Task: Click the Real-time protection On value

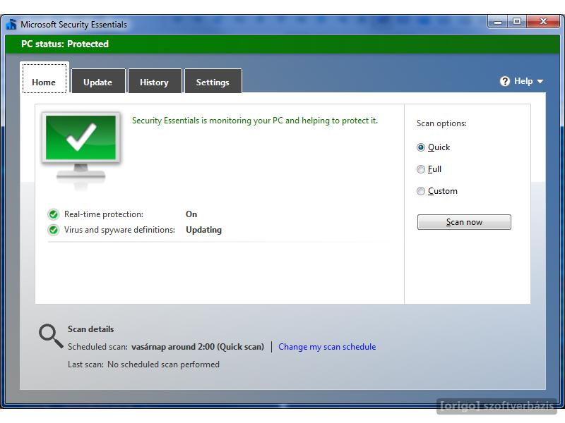Action: pos(191,214)
